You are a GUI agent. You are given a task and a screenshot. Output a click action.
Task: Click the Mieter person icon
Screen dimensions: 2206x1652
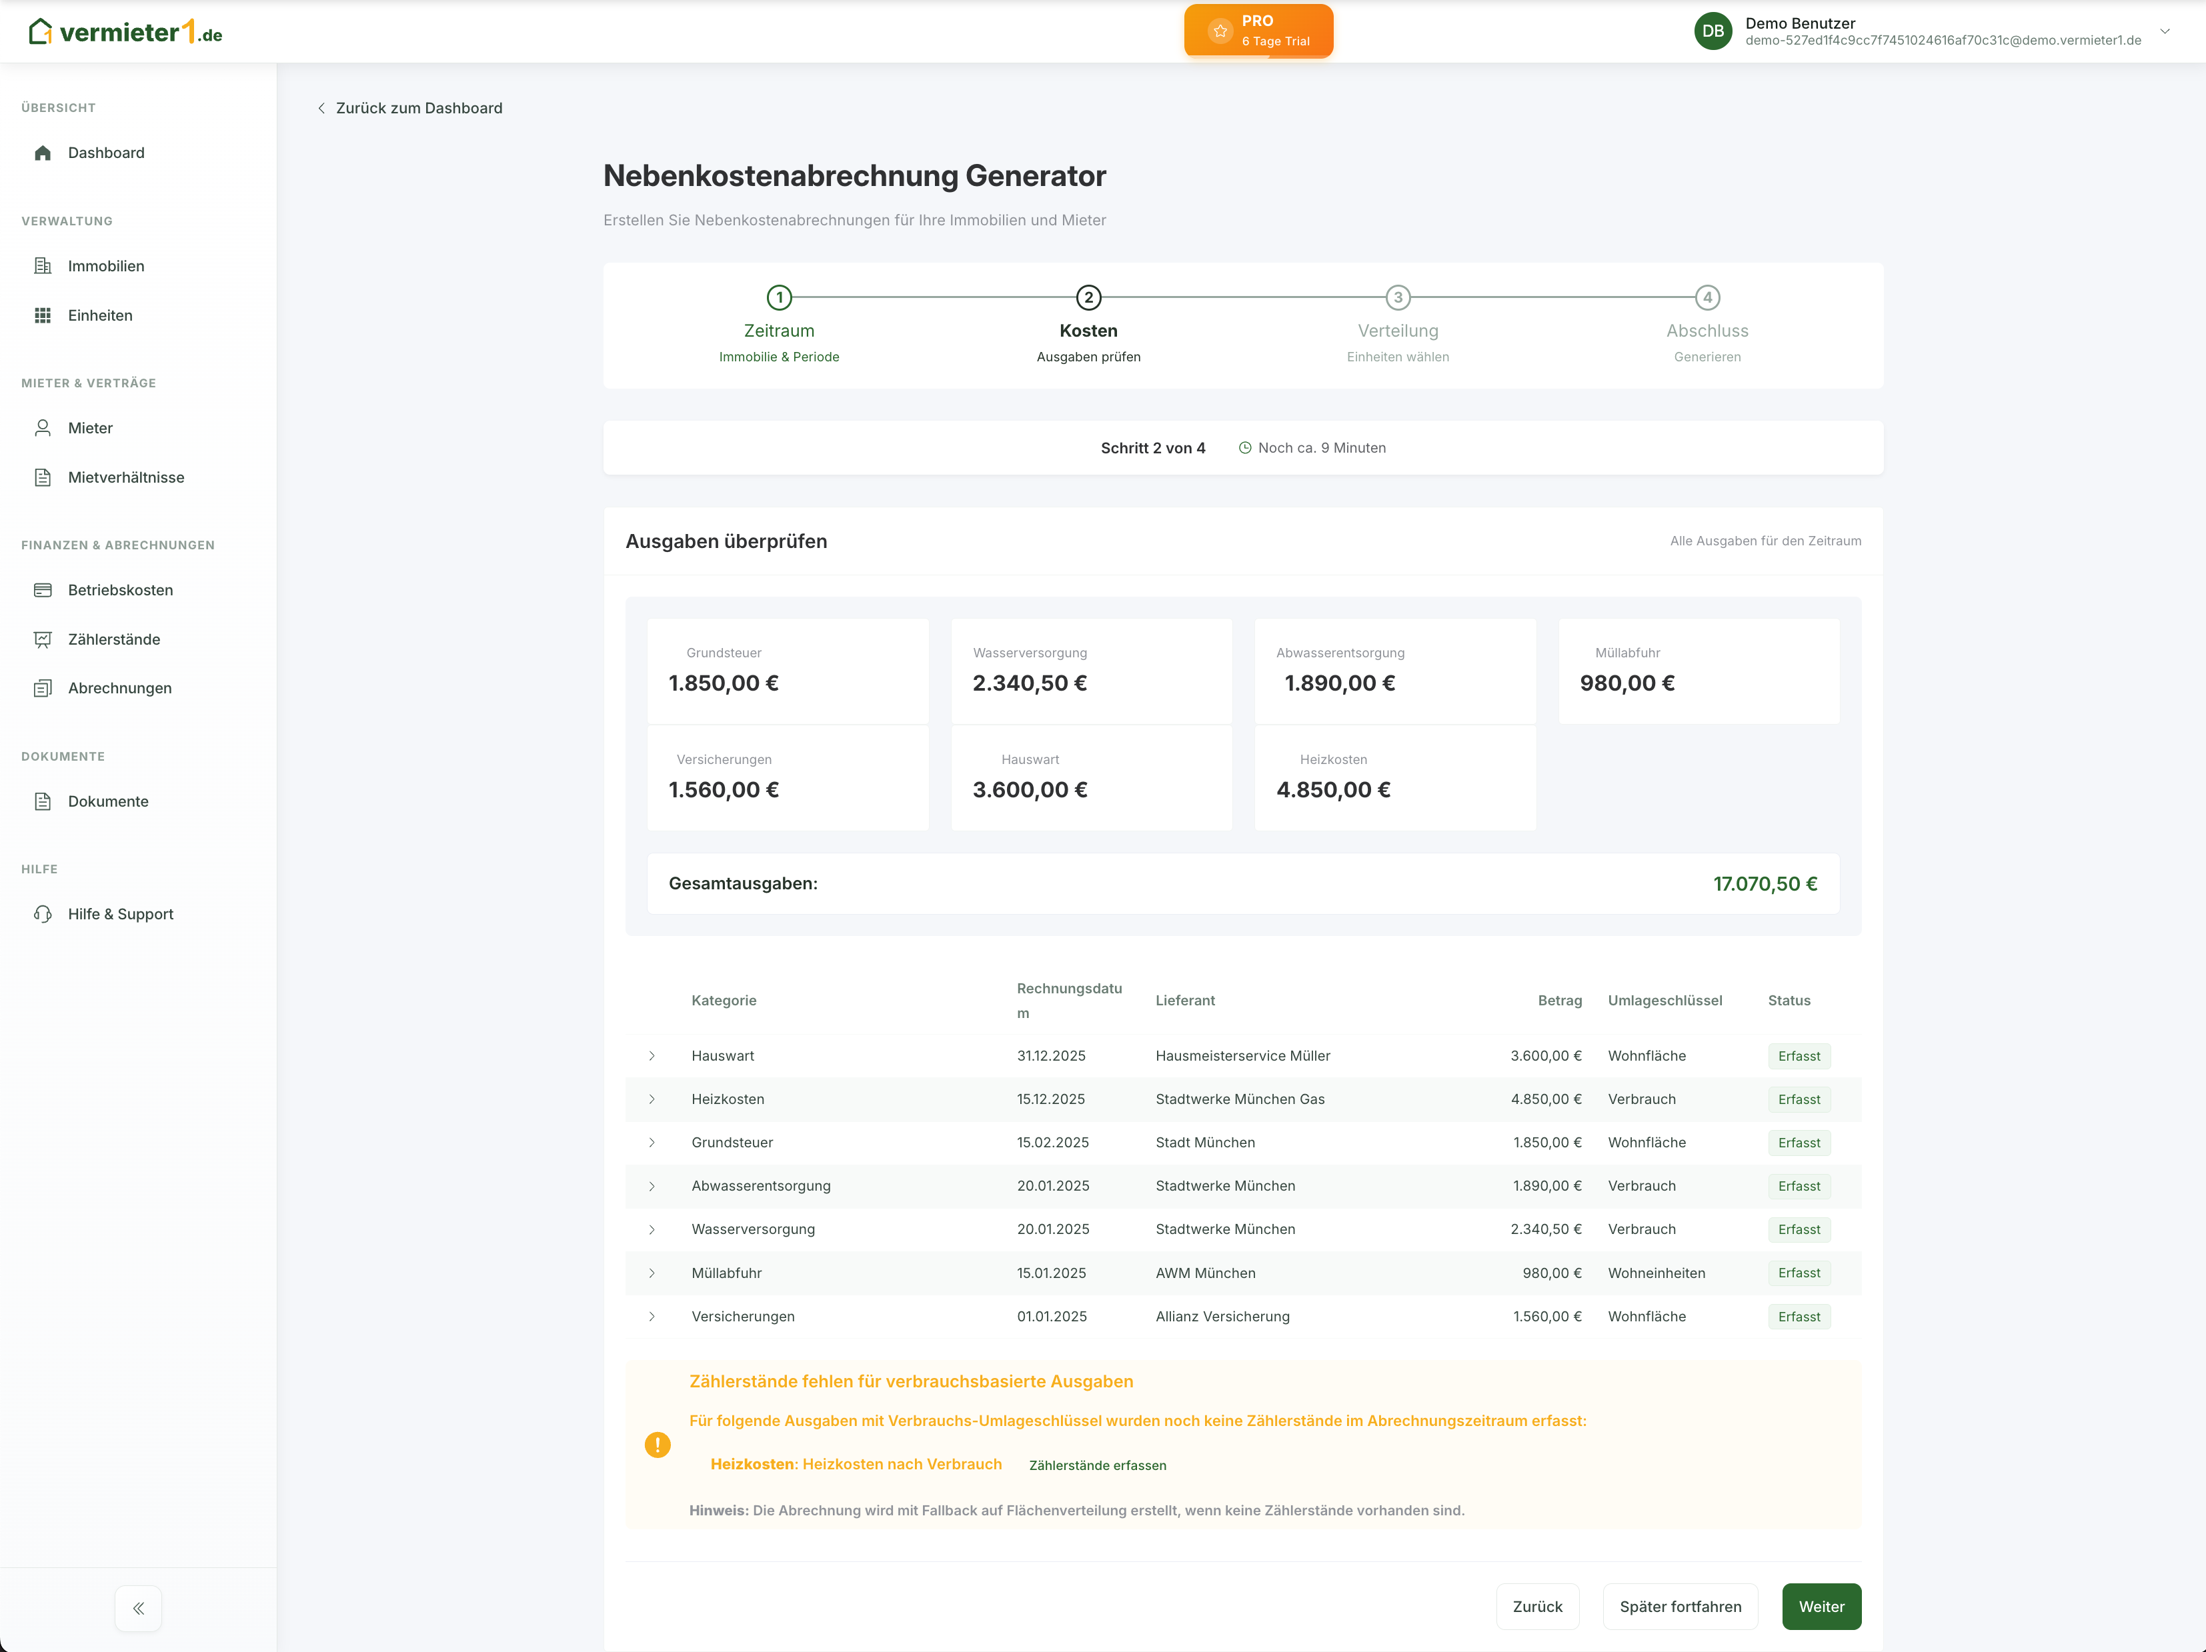(x=43, y=427)
